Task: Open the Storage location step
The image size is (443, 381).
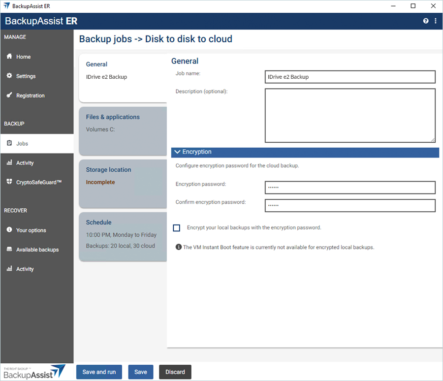Action: [123, 183]
